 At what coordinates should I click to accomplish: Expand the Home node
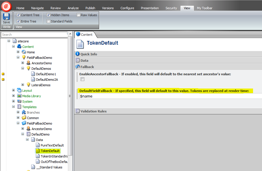pos(18,52)
